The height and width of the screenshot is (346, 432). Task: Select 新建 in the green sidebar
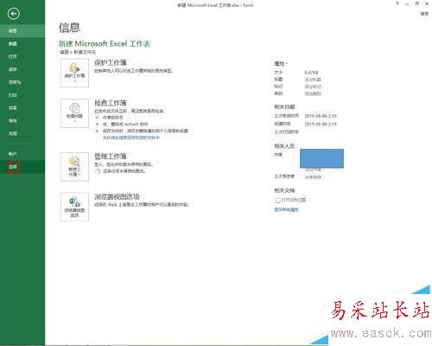click(x=22, y=44)
